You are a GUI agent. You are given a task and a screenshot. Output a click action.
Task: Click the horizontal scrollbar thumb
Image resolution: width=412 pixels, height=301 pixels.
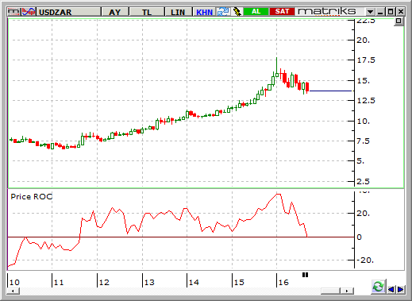tap(330, 291)
